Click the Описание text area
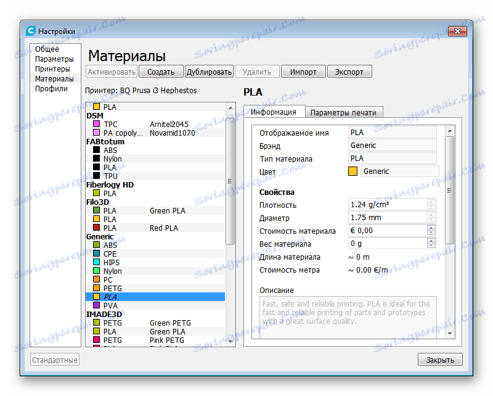Viewport: 493px width, 396px height. (348, 317)
